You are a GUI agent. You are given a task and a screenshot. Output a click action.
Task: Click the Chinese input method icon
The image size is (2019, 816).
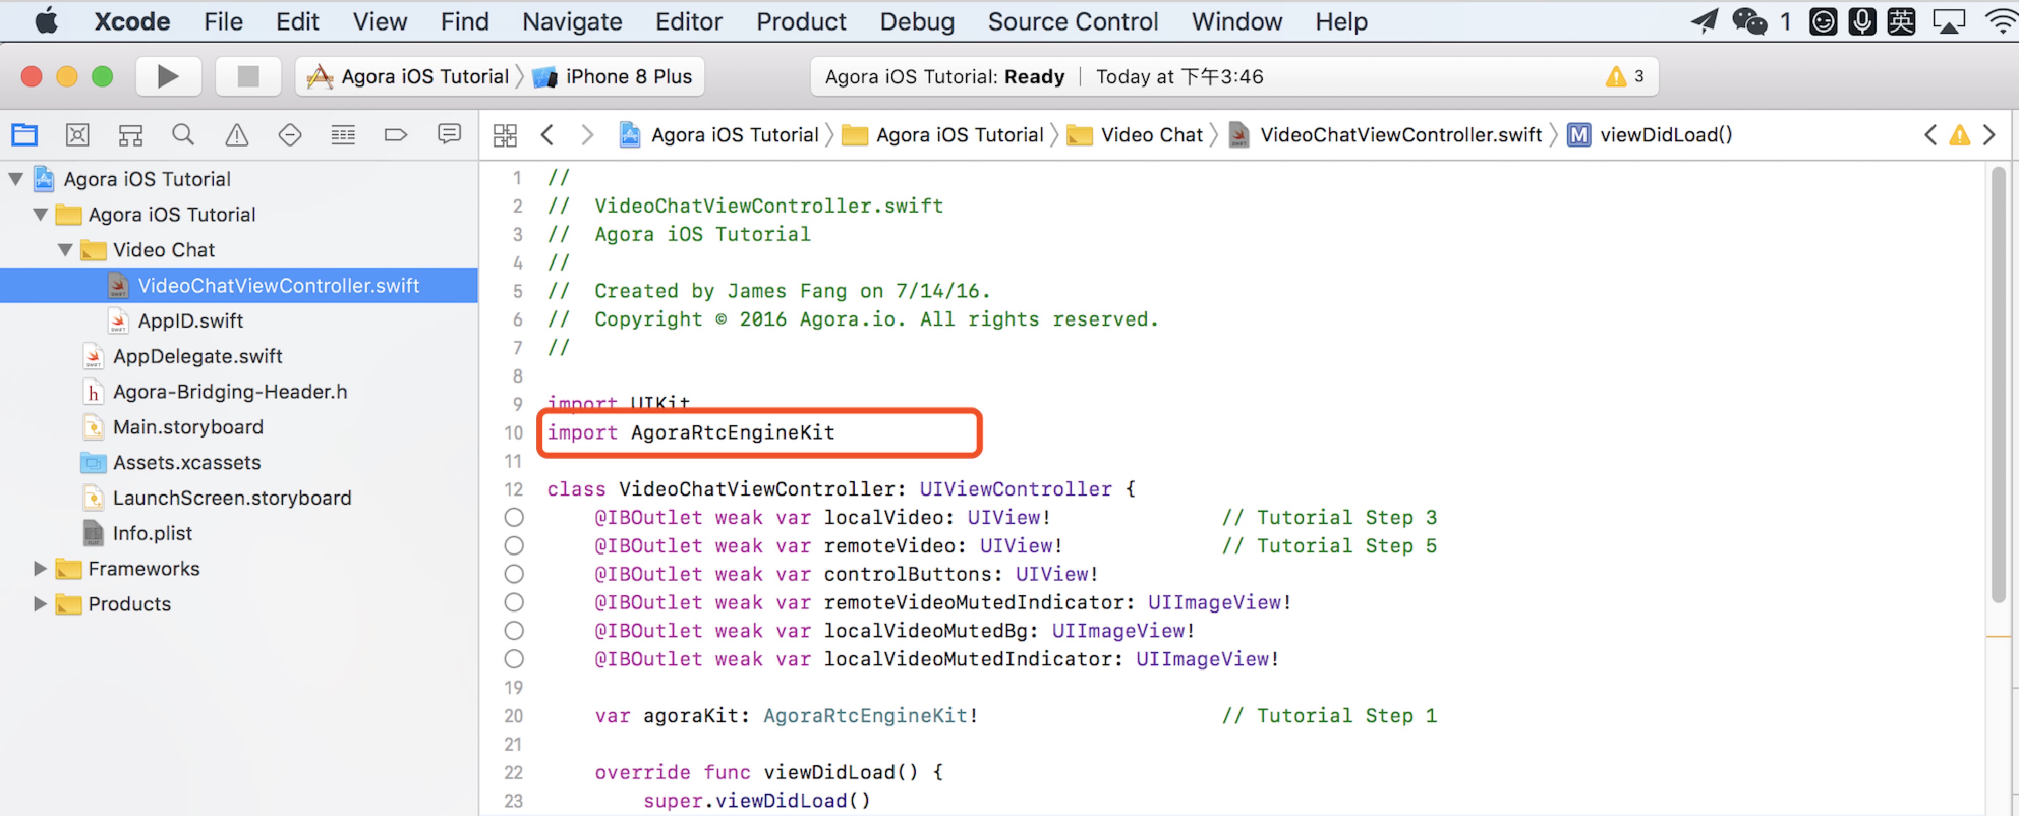pos(1900,21)
